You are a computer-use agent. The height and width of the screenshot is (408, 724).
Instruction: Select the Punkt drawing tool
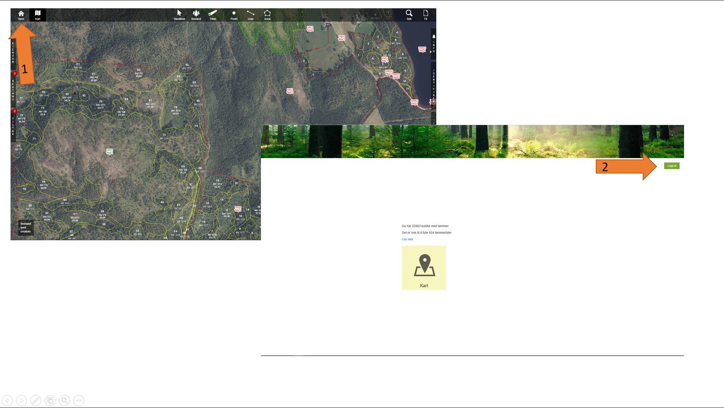(x=234, y=15)
